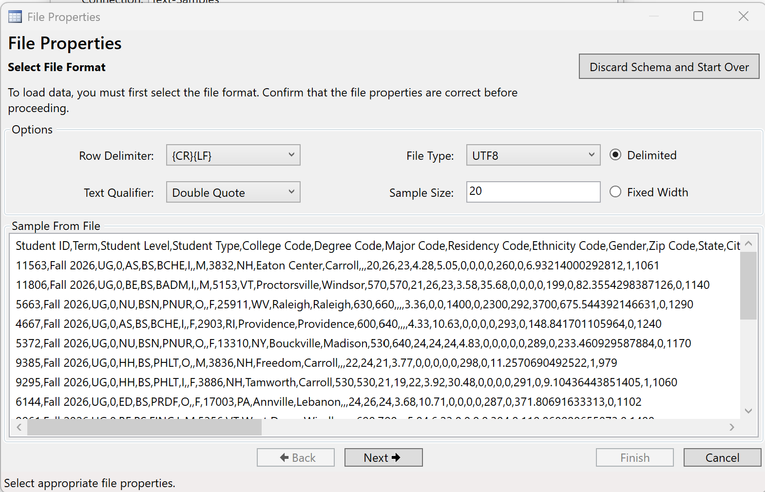Click the scroll left arrow in sample pane
This screenshot has height=492, width=765.
(19, 427)
